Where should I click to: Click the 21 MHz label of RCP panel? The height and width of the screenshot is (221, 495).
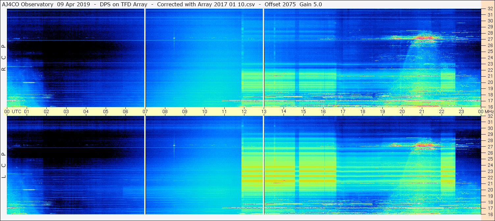click(x=490, y=76)
